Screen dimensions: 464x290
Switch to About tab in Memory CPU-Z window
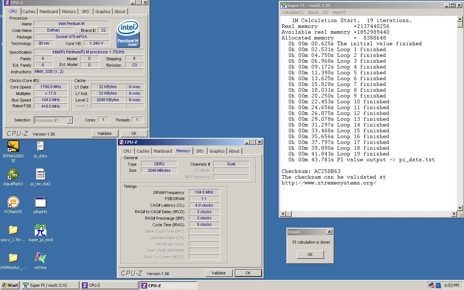234,151
